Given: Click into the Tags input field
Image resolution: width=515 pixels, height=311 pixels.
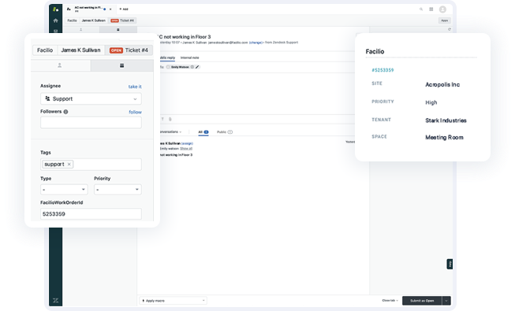Looking at the screenshot, I should 91,165.
